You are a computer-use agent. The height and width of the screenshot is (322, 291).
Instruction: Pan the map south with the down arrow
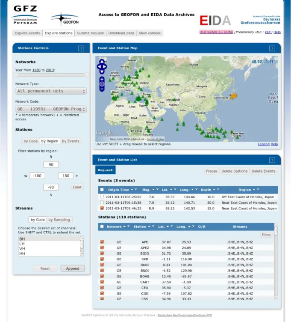pyautogui.click(x=102, y=72)
